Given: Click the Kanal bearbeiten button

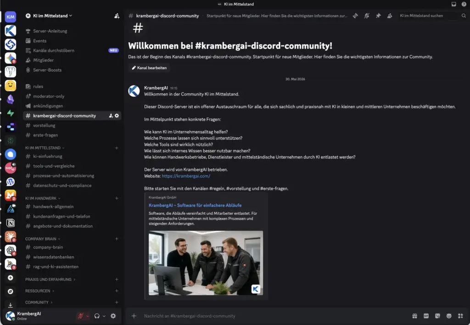Looking at the screenshot, I should 149,68.
